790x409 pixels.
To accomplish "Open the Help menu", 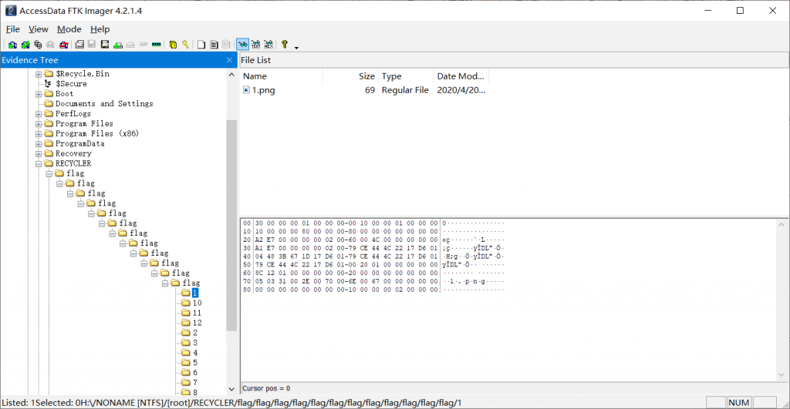I will (100, 29).
